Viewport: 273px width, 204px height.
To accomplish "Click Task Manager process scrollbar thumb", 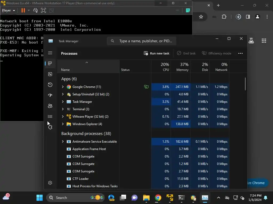I will point(245,84).
